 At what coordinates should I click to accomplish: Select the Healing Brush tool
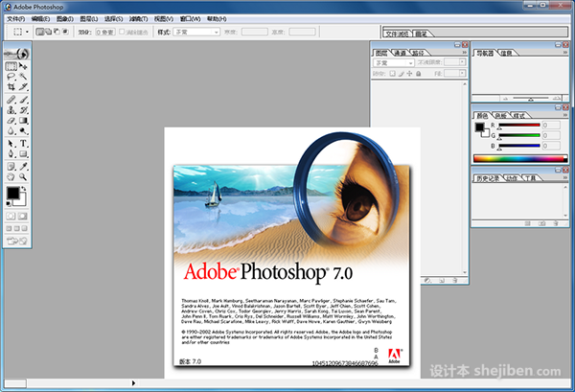(x=11, y=100)
